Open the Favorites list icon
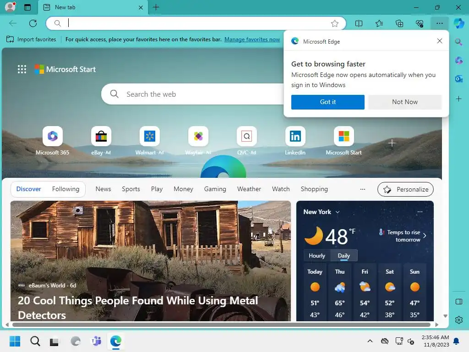Image resolution: width=469 pixels, height=352 pixels. coord(379,23)
